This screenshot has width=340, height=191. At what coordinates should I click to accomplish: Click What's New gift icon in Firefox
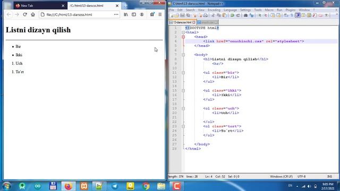[x=152, y=14]
